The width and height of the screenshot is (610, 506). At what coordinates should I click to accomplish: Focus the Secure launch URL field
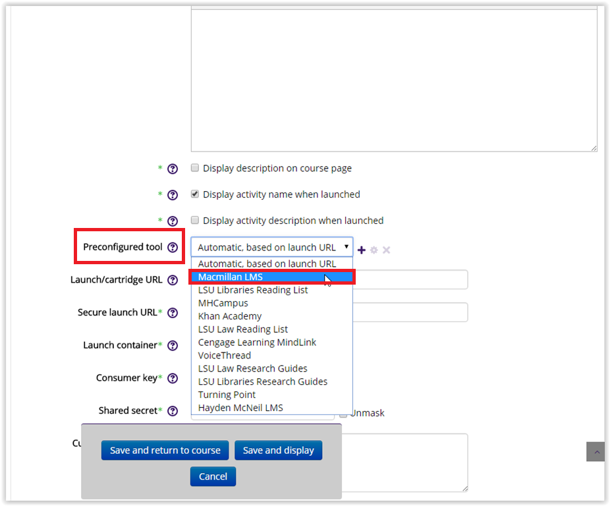[410, 312]
